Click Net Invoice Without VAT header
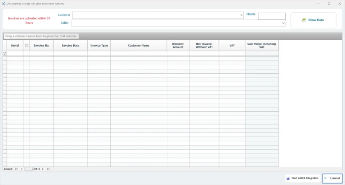345x185 pixels. pyautogui.click(x=204, y=46)
